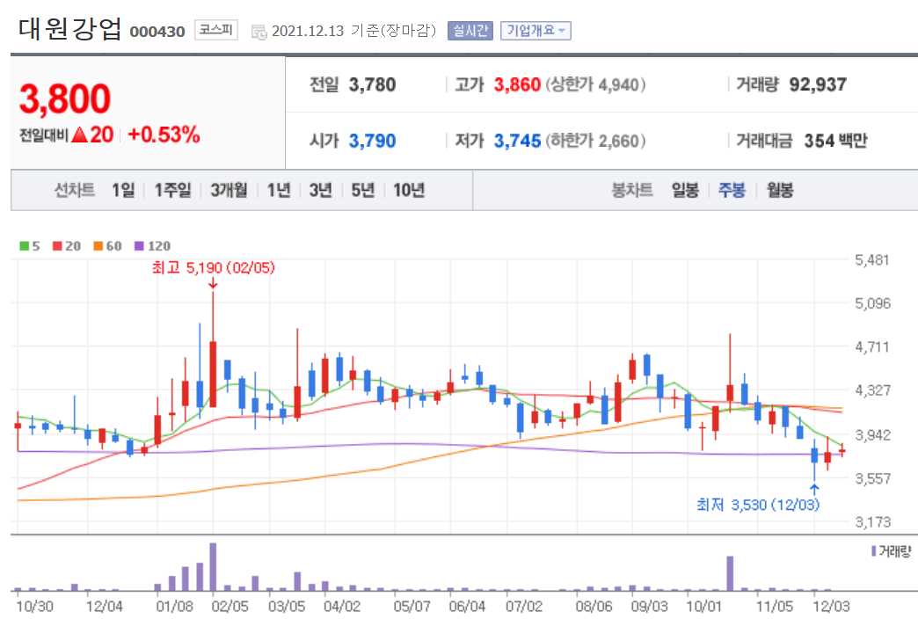Switch to 일봉 daily candle view
This screenshot has height=619, width=918.
pyautogui.click(x=685, y=189)
